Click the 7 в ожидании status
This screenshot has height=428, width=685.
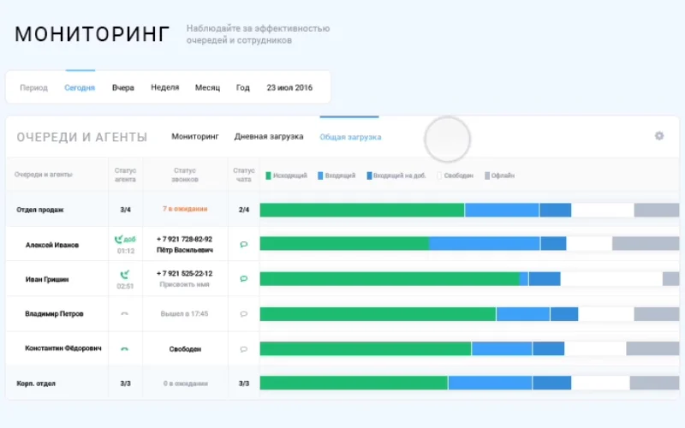[x=185, y=209]
